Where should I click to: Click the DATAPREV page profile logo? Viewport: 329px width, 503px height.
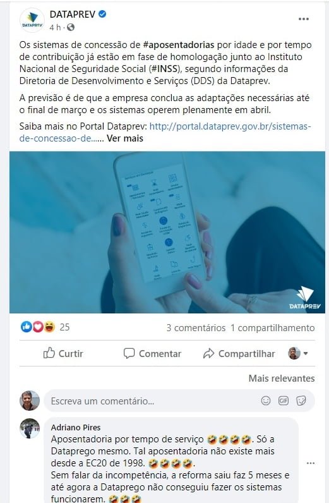pos(32,20)
